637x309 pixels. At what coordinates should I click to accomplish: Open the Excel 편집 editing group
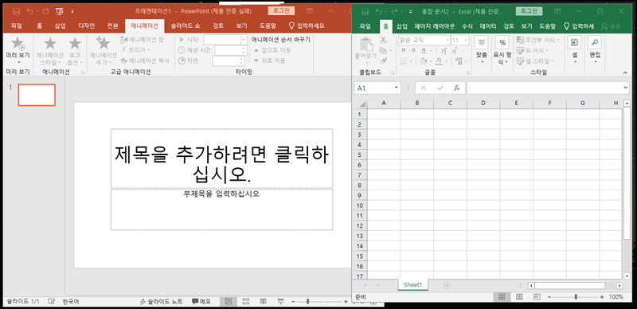(595, 50)
